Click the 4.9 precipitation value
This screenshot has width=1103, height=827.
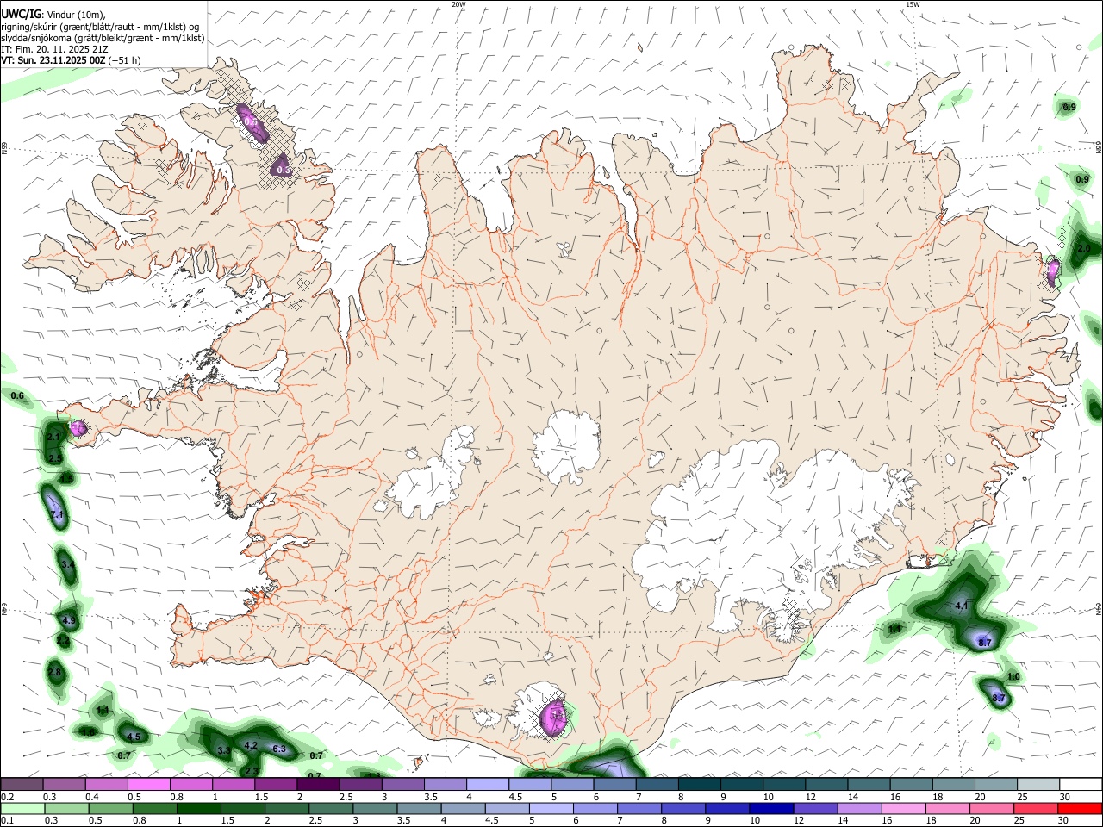(x=69, y=620)
